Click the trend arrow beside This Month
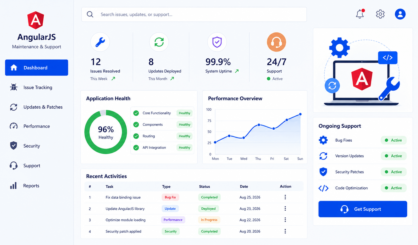 172,79
